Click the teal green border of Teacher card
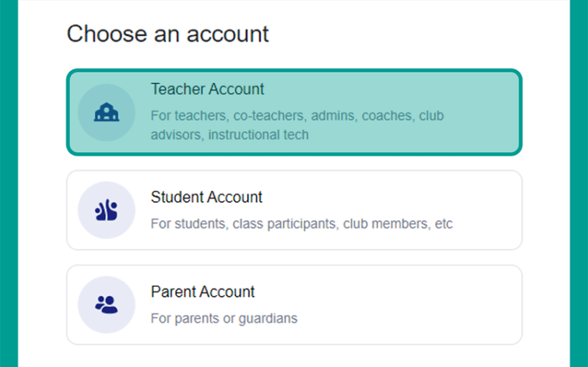Viewport: 588px width, 367px height. pyautogui.click(x=295, y=70)
